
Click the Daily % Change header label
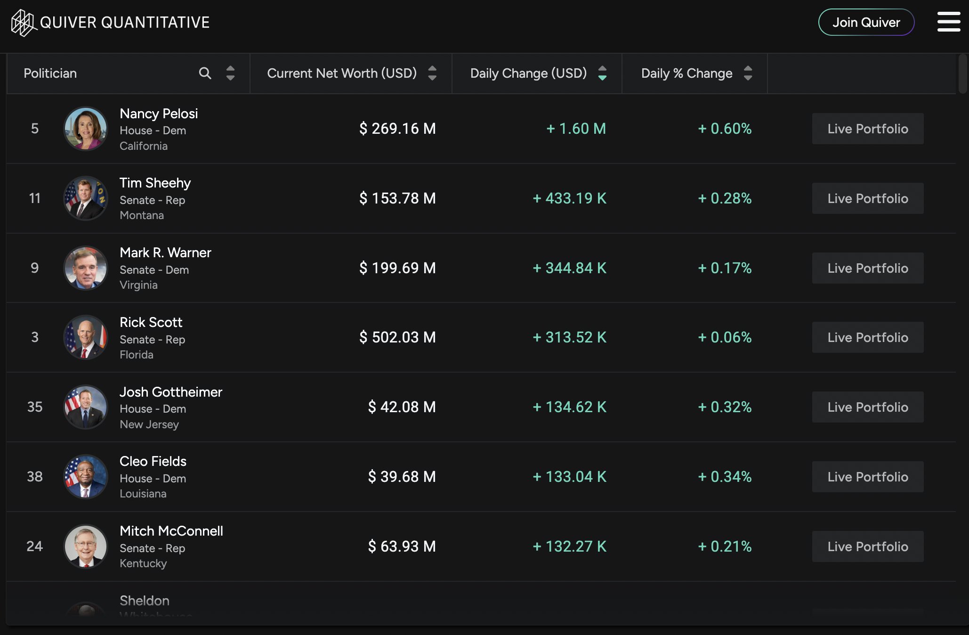pos(686,73)
